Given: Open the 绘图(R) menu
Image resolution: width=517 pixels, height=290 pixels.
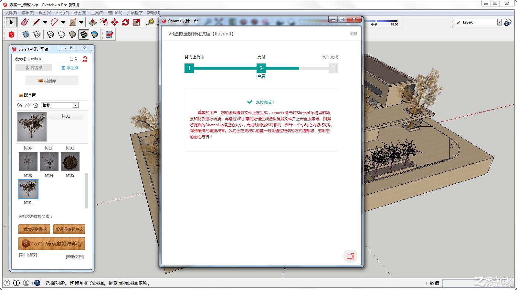Looking at the screenshot, I should tap(80, 13).
